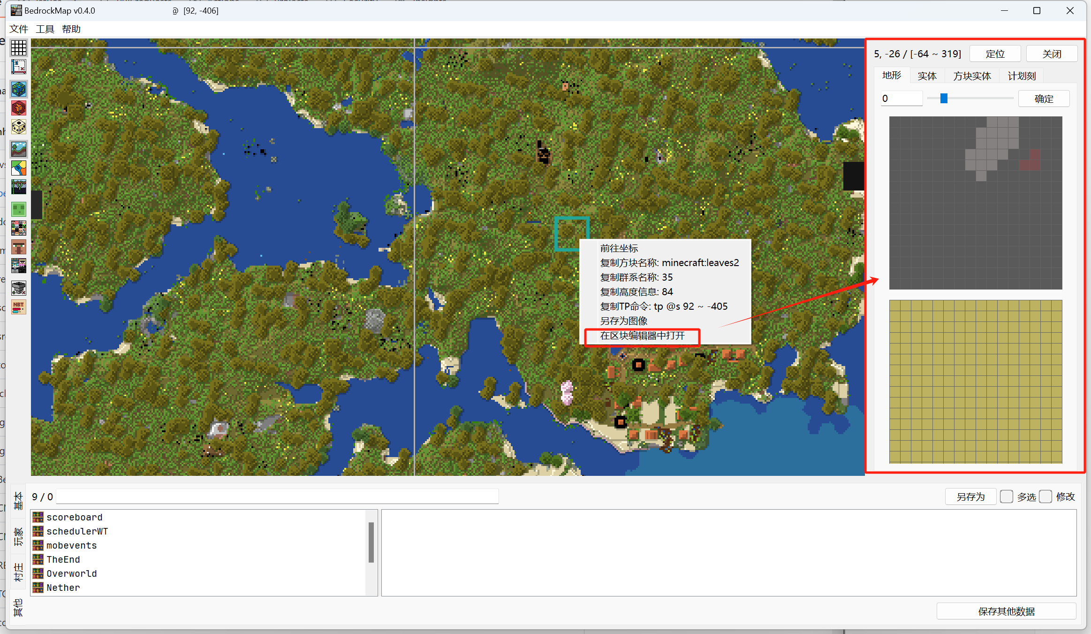
Task: Toggle the slime chunk overlay icon
Action: pyautogui.click(x=19, y=209)
